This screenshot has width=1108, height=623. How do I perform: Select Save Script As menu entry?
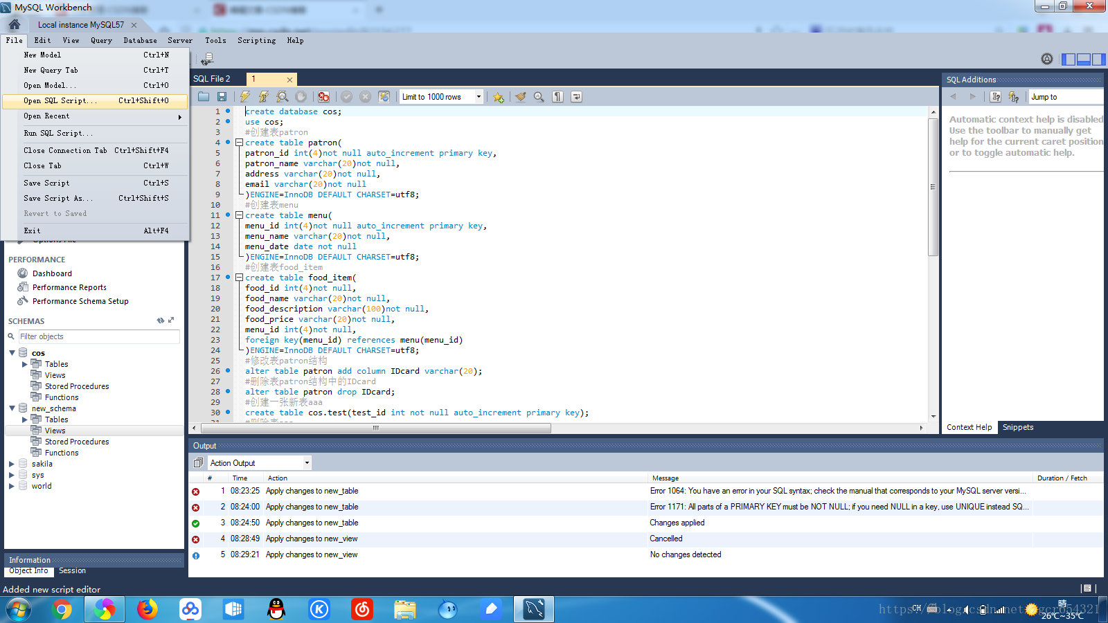click(x=96, y=199)
